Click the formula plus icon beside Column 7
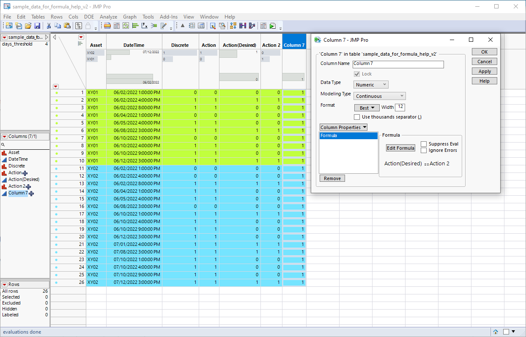Image resolution: width=526 pixels, height=337 pixels. 31,193
